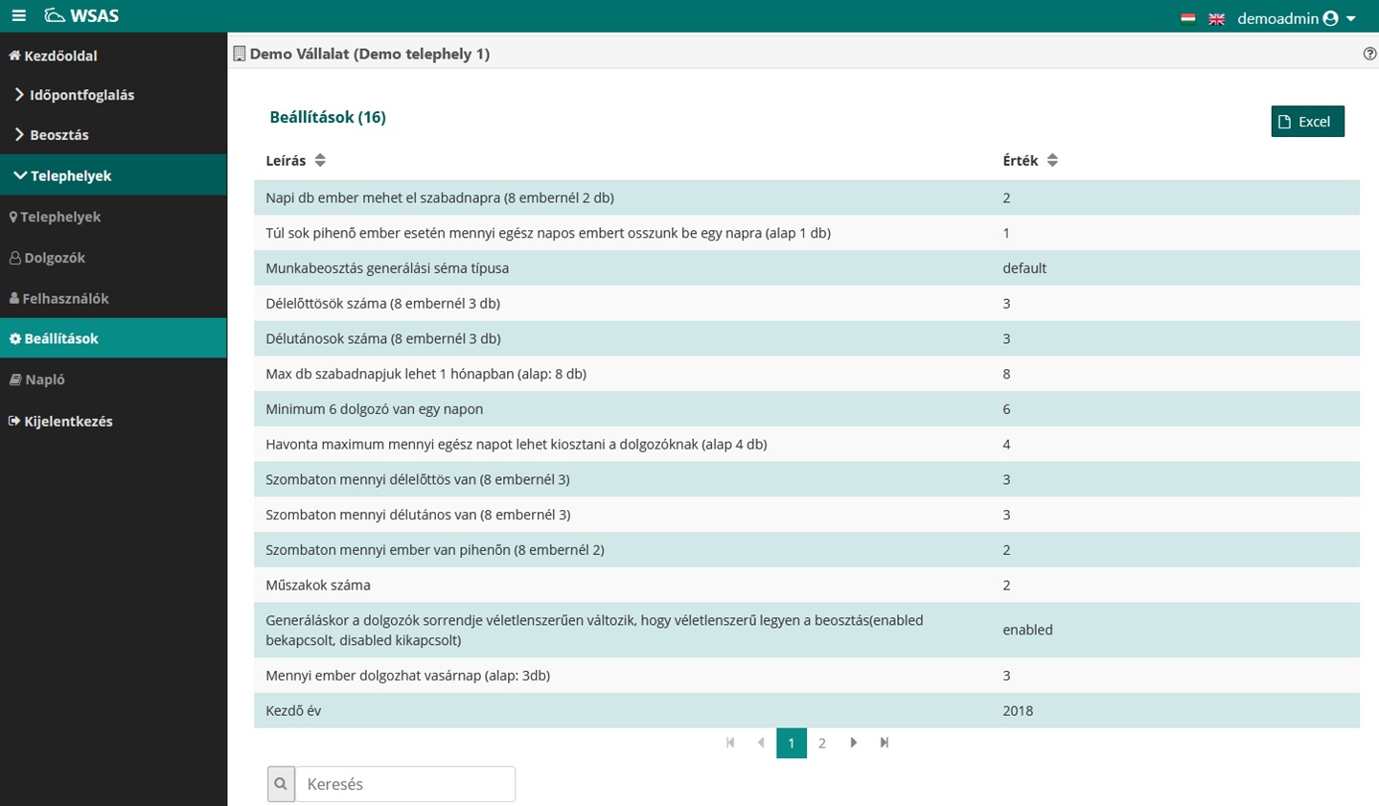Image resolution: width=1379 pixels, height=806 pixels.
Task: Go to page 2 of settings
Action: pyautogui.click(x=821, y=743)
